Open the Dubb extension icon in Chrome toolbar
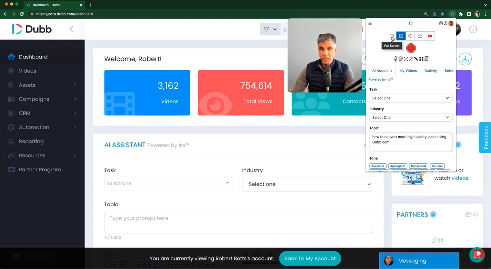 pyautogui.click(x=452, y=14)
